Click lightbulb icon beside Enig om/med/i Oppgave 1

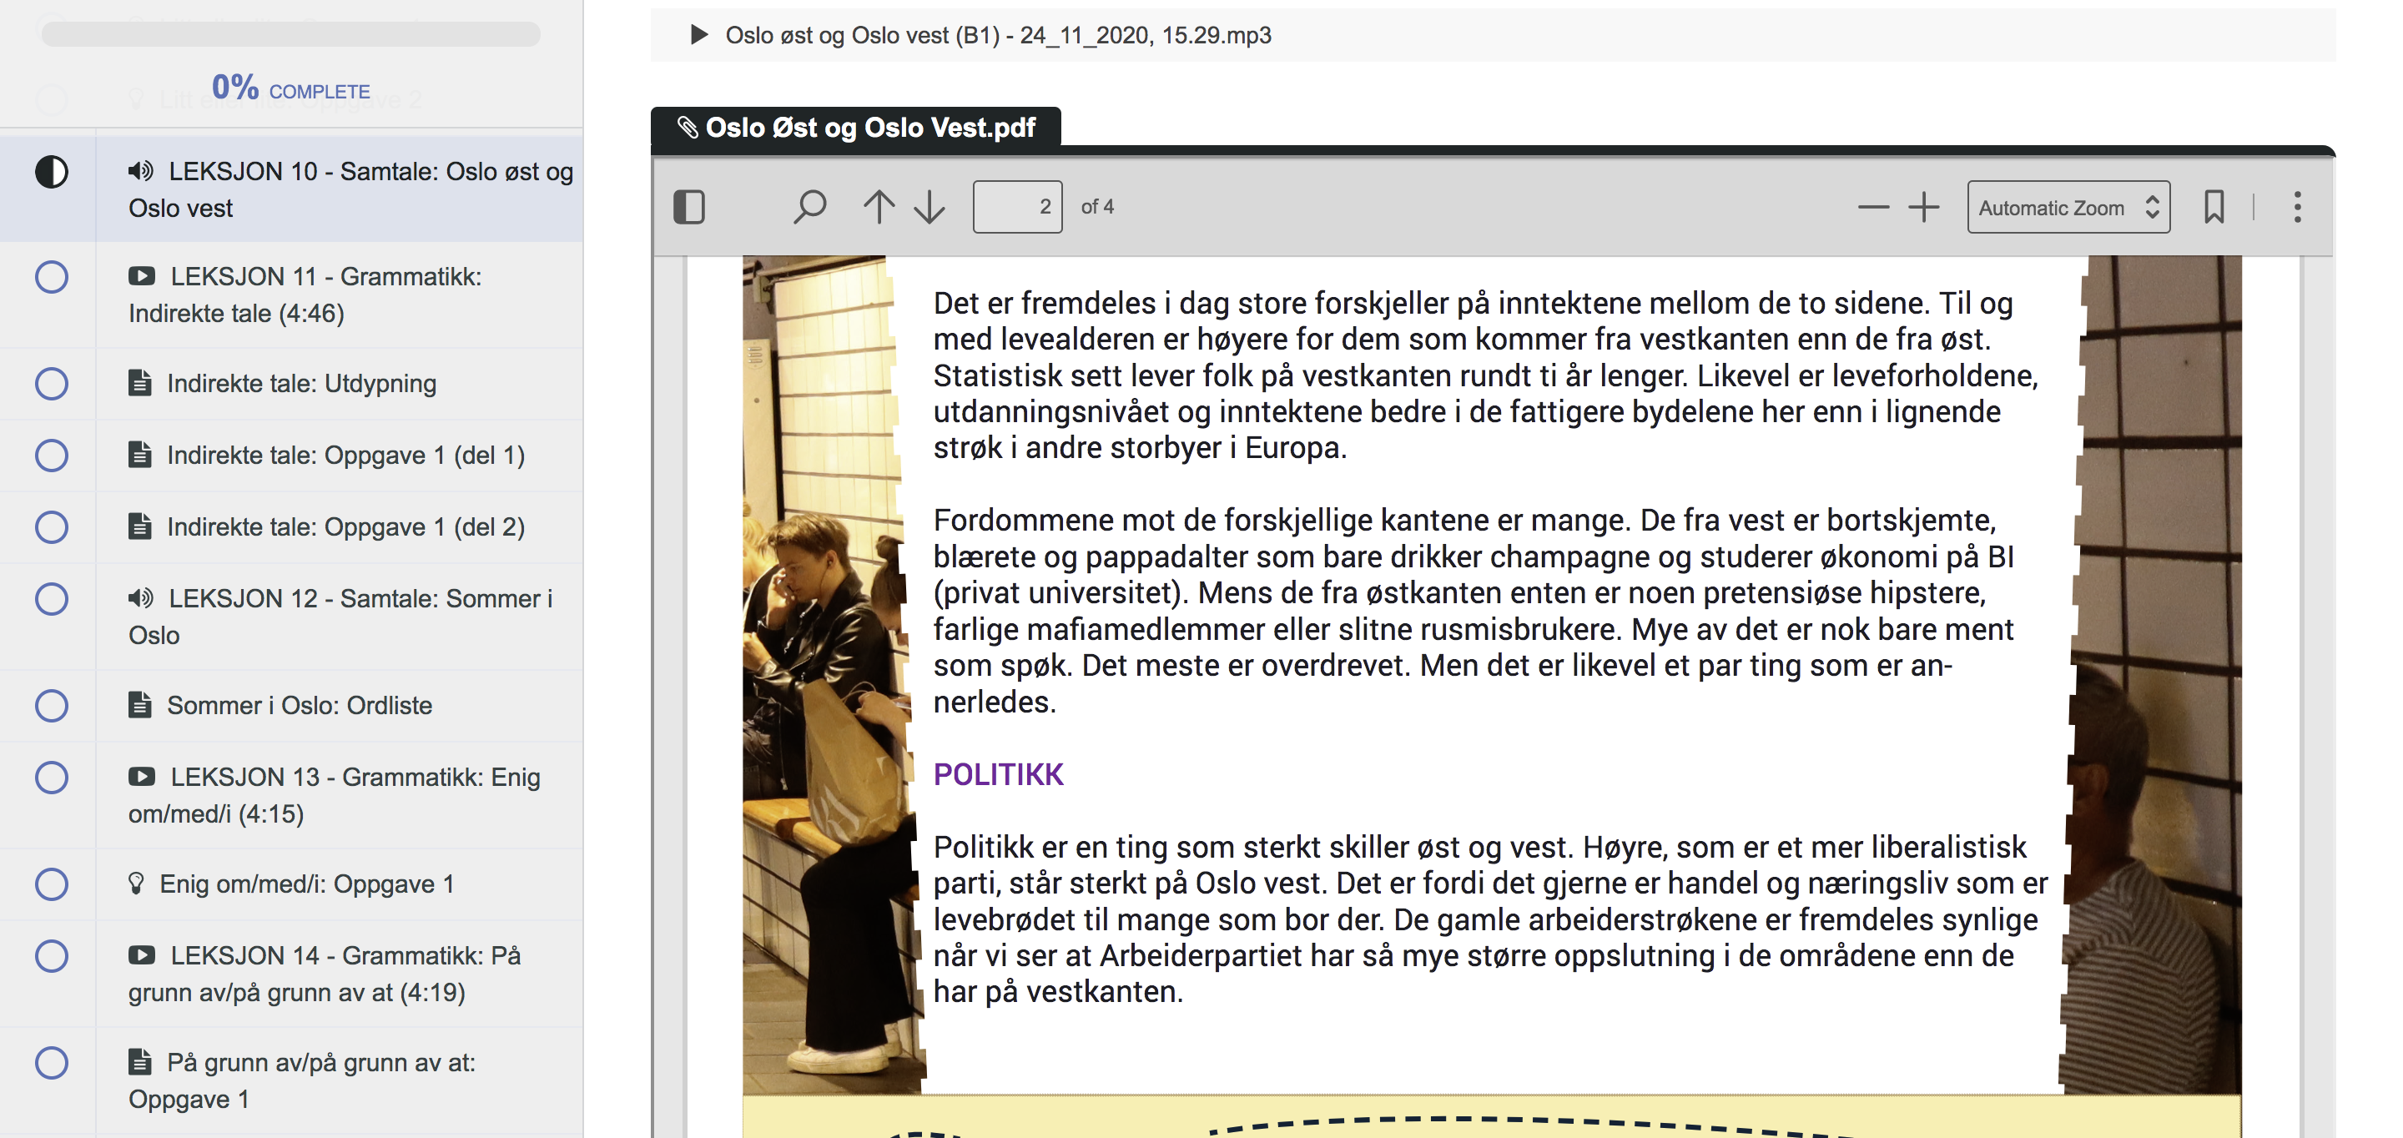pyautogui.click(x=136, y=883)
